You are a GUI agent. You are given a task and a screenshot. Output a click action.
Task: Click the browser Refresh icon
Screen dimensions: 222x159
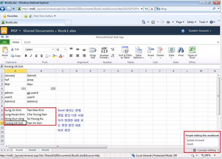click(146, 9)
